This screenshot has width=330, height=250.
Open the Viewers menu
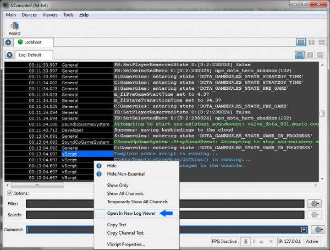tap(50, 15)
